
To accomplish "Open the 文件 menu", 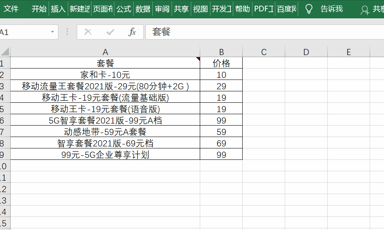I will [11, 9].
